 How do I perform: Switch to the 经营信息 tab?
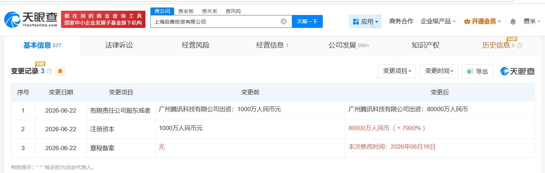[x=272, y=45]
